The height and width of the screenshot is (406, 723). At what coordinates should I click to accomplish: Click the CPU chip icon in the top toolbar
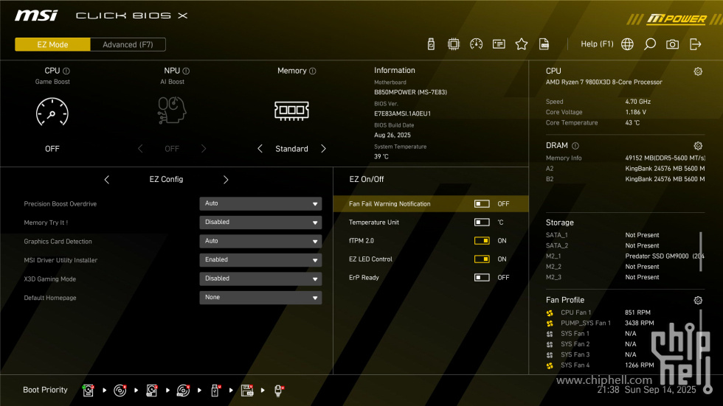[x=453, y=44]
